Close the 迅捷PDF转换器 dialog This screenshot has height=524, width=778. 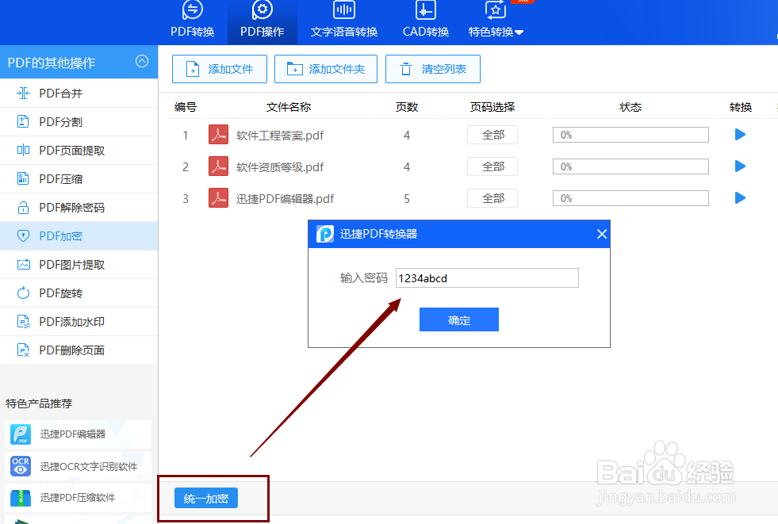(x=601, y=234)
